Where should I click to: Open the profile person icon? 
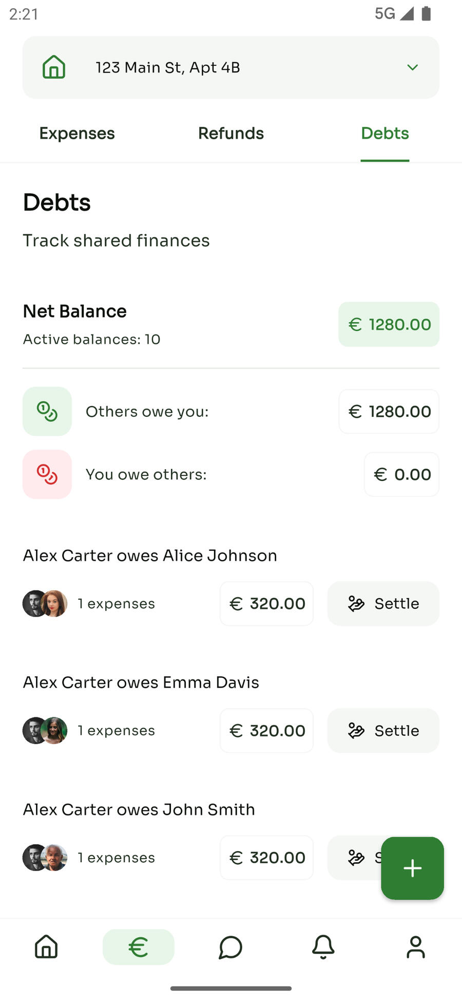tap(416, 947)
